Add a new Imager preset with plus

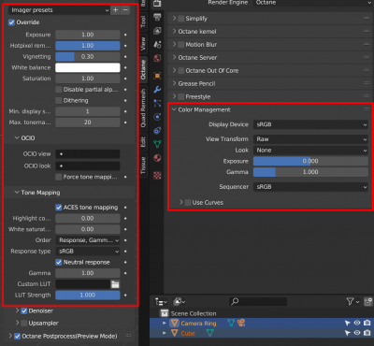coord(115,10)
